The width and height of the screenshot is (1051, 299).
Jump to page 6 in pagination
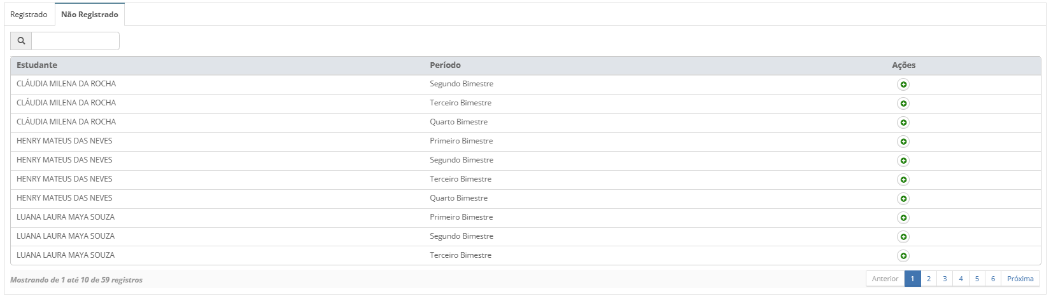pos(992,279)
